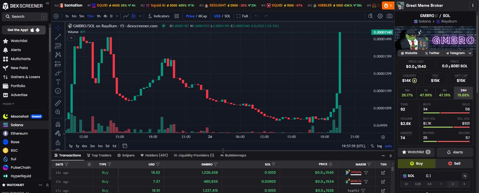Image resolution: width=479 pixels, height=193 pixels.
Task: Toggle percent scale on price axis
Action: 372,146
